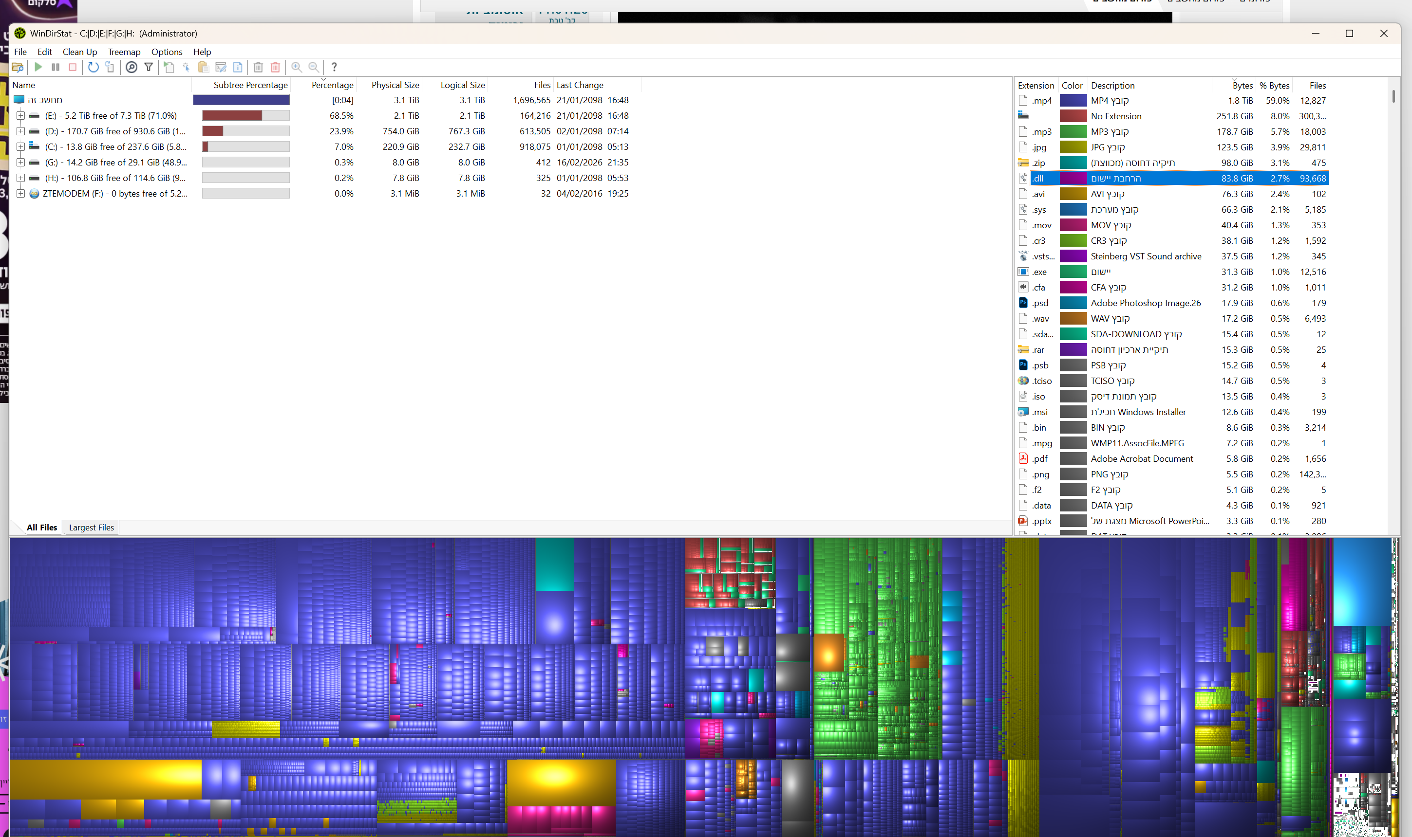
Task: Expand the (C:) drive tree node
Action: click(20, 146)
